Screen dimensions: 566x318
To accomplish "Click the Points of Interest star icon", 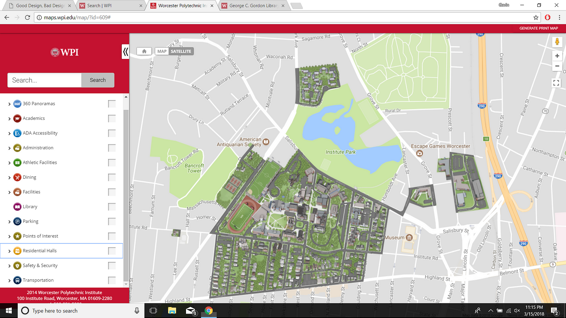I will pyautogui.click(x=17, y=236).
